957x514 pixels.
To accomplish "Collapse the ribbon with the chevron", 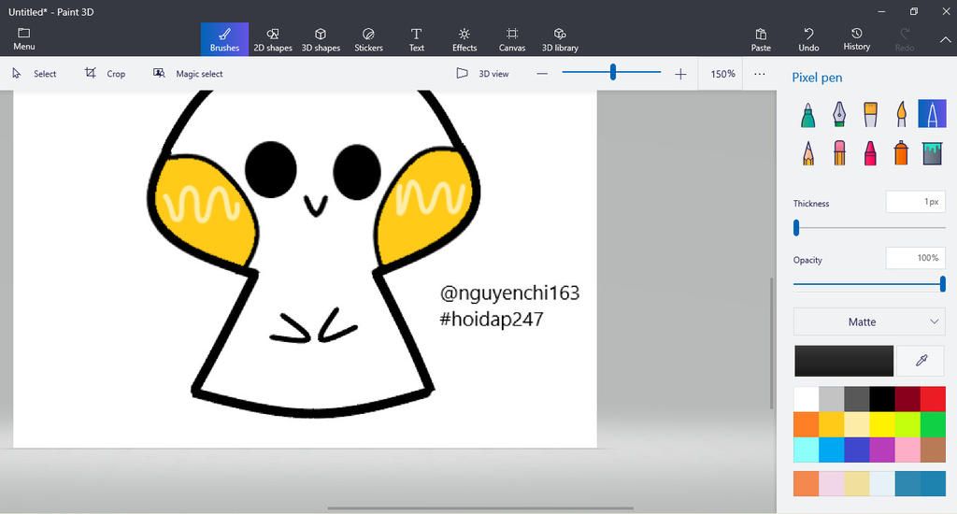I will pos(946,39).
